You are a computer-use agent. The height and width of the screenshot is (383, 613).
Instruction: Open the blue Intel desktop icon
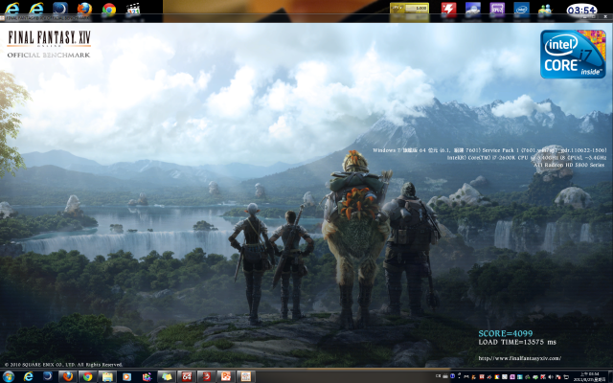point(521,10)
